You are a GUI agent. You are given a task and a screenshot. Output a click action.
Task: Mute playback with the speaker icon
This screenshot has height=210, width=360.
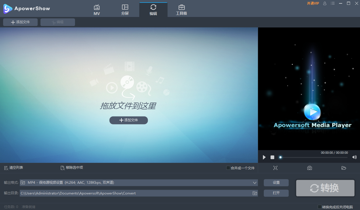[354, 157]
